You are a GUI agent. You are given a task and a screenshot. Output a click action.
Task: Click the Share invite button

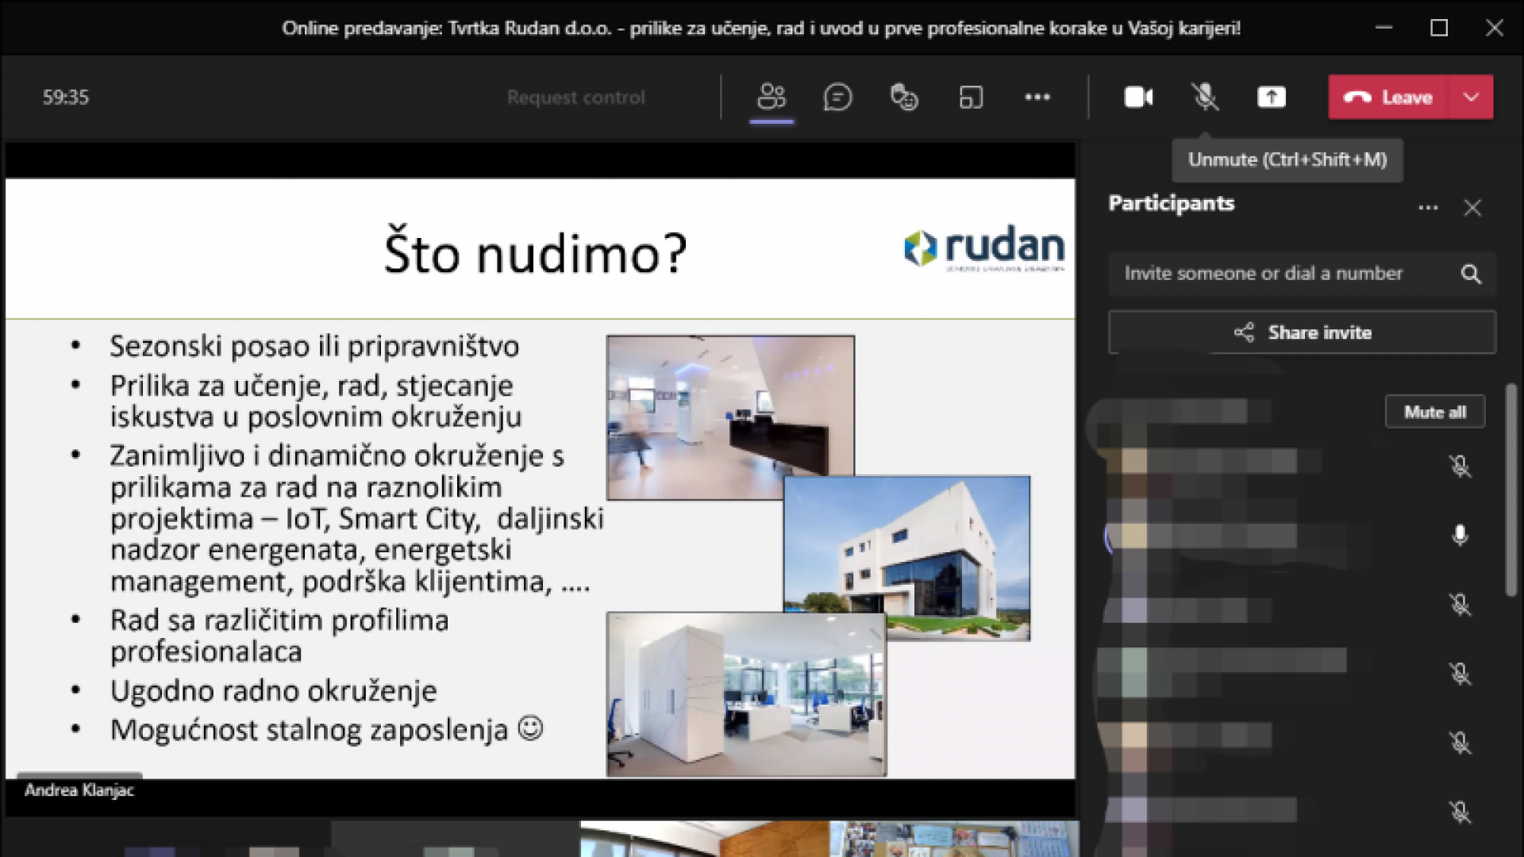coord(1302,332)
